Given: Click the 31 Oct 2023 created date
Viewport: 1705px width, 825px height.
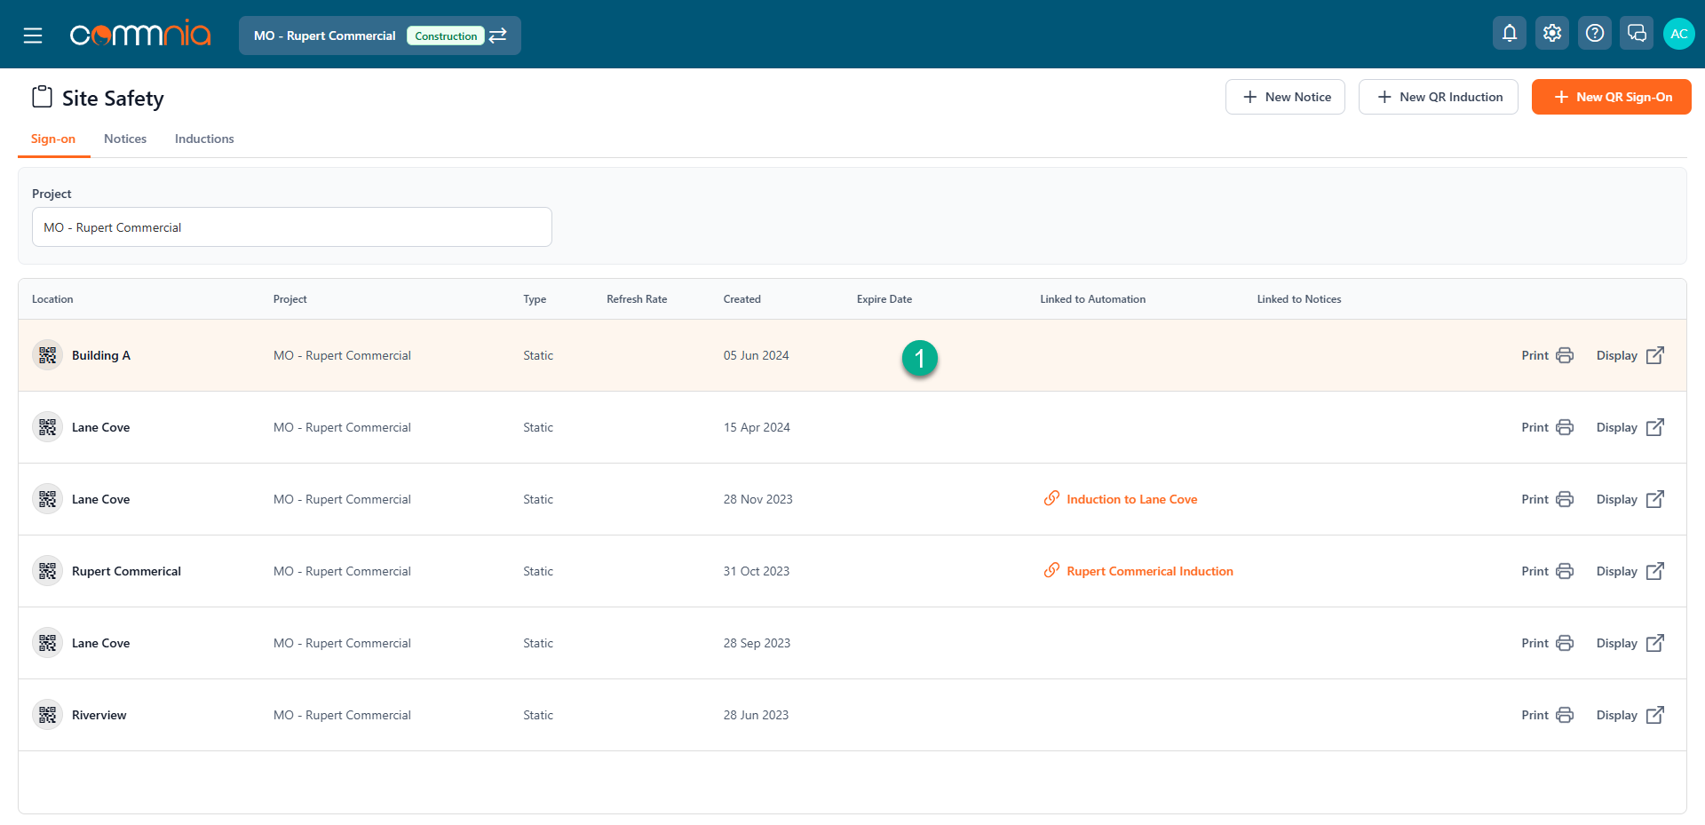Looking at the screenshot, I should click(x=757, y=571).
